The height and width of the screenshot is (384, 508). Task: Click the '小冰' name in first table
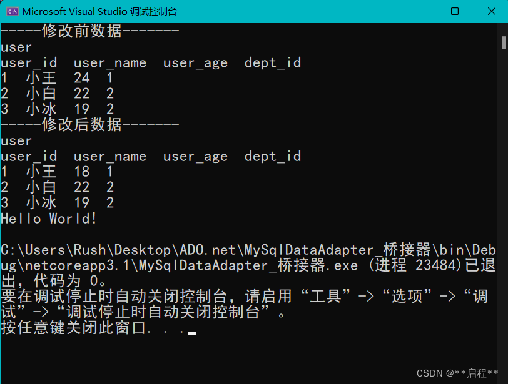(x=41, y=109)
